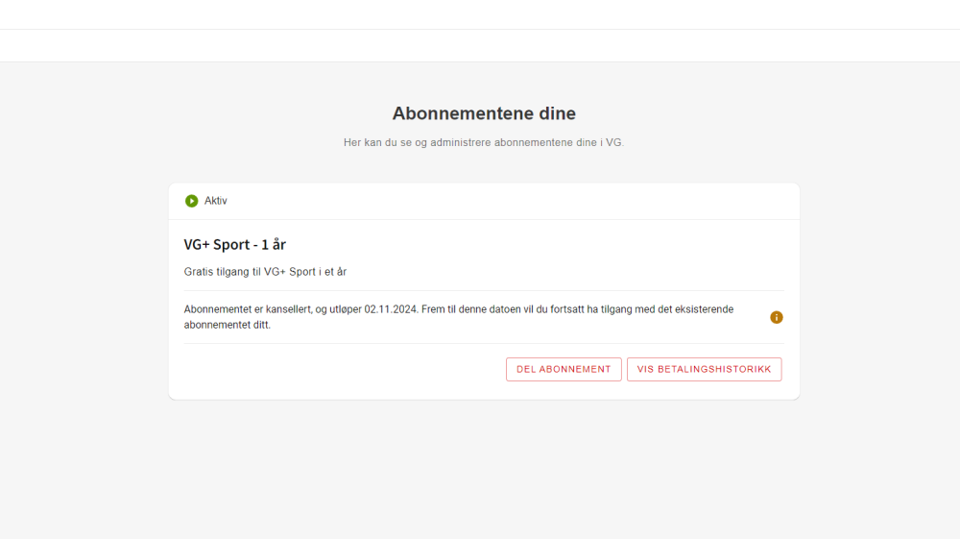Click the subtitle about administering subscriptions in VG
The height and width of the screenshot is (539, 960).
click(x=484, y=142)
